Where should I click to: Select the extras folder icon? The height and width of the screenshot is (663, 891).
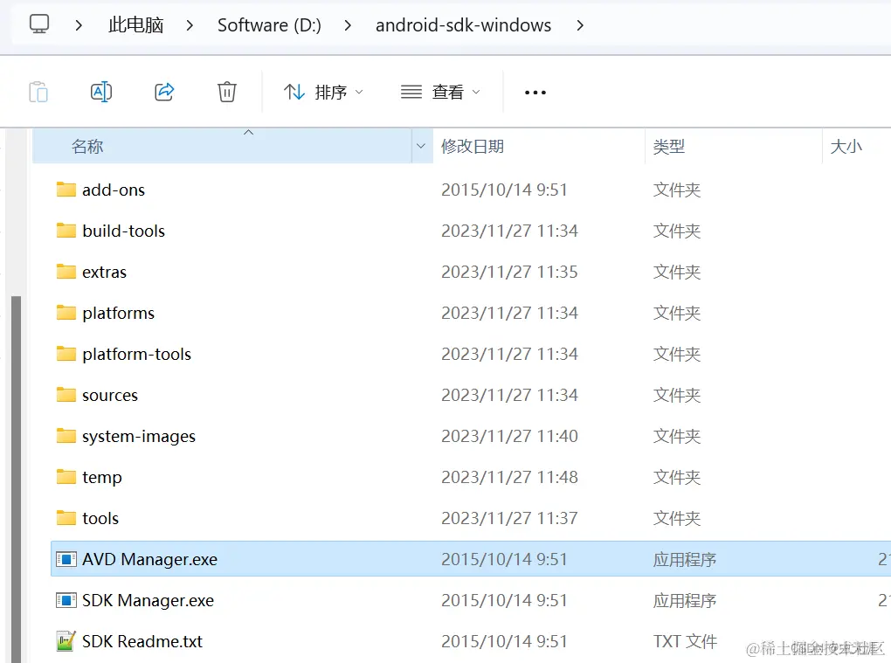click(66, 272)
